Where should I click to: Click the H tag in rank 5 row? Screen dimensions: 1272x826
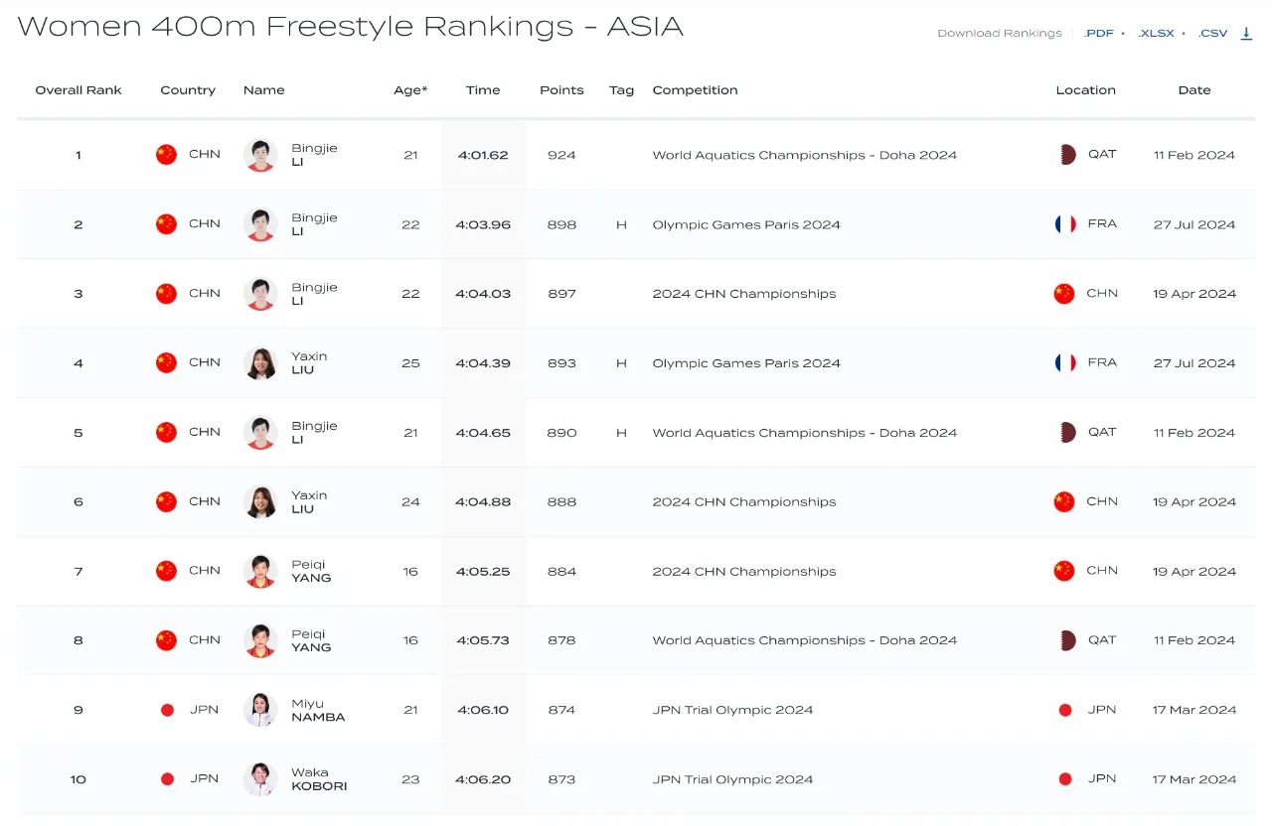(621, 433)
